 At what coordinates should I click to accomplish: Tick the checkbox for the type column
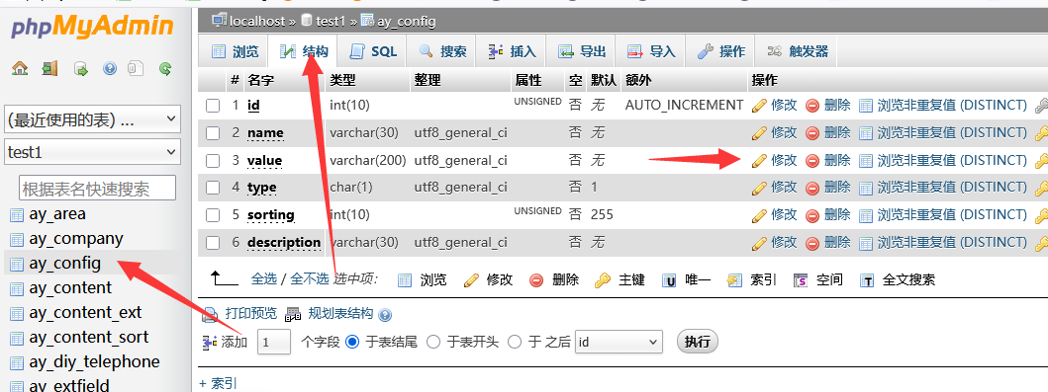(x=213, y=188)
